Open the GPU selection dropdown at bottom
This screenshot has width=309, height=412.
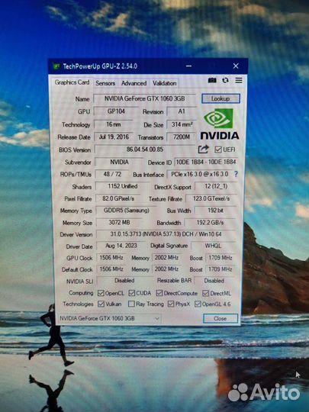coord(110,318)
